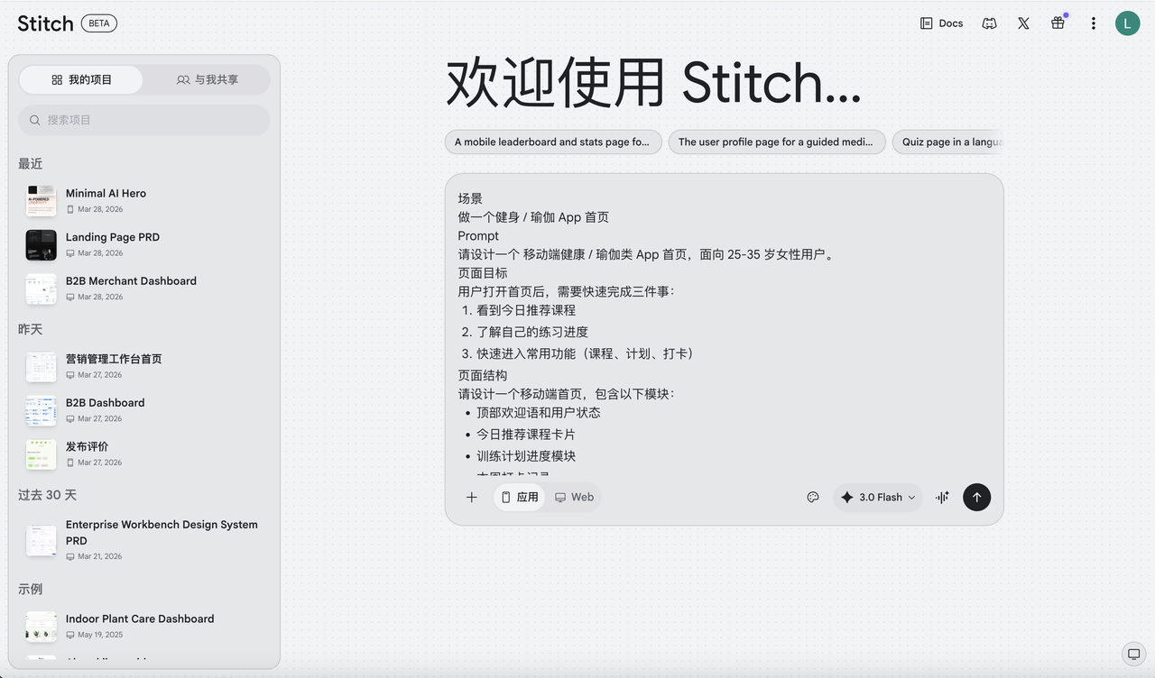Open the X (Twitter) icon
Viewport: 1155px width, 678px height.
(x=1023, y=23)
